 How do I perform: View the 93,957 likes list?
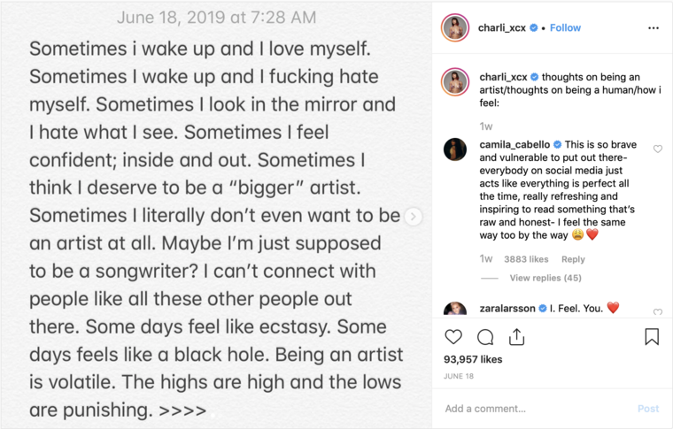(473, 360)
